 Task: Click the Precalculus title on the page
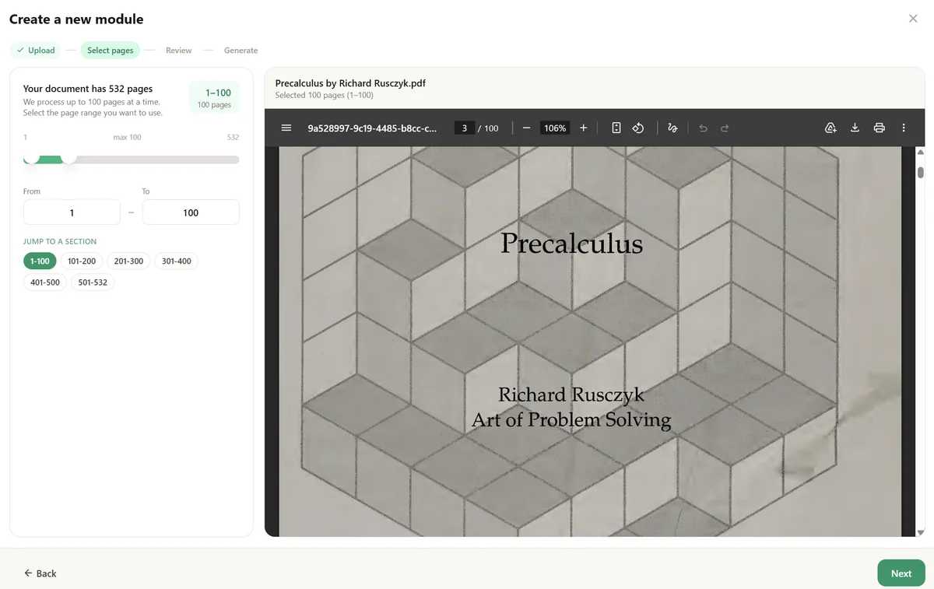[571, 243]
